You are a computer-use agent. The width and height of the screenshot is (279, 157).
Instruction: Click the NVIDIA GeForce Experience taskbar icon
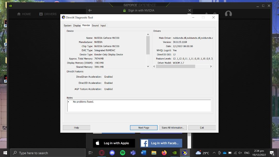point(174,153)
